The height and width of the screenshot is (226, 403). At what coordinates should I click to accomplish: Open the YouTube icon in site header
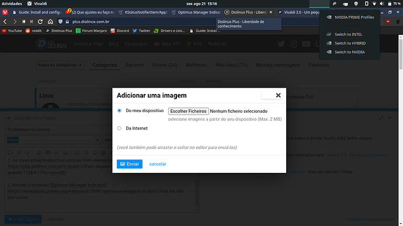(x=306, y=44)
